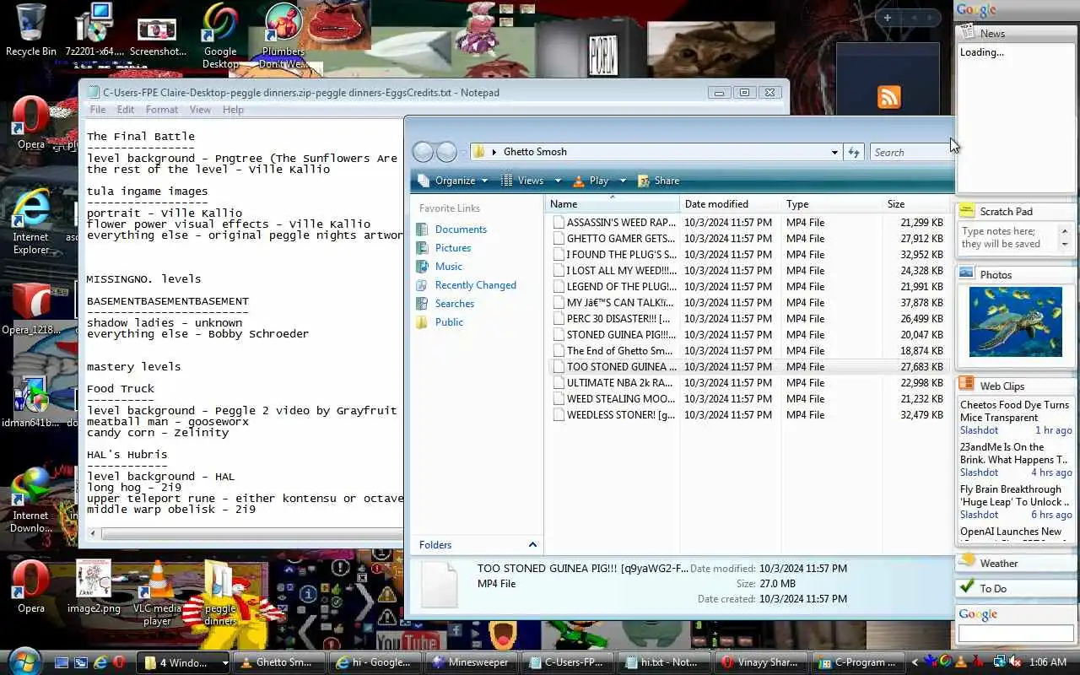Viewport: 1080px width, 675px height.
Task: Select ASSASSIN'S WEED RAP file
Action: pos(615,223)
